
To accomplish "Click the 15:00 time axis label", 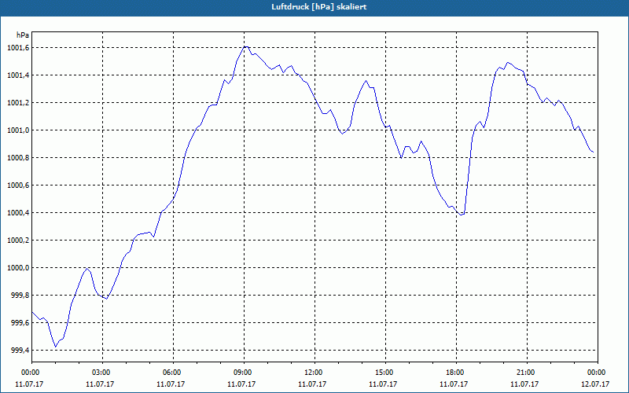I will tap(385, 373).
